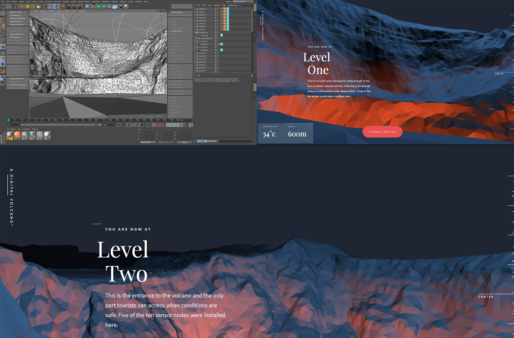Add a Light bulb object icon
The height and width of the screenshot is (338, 514).
click(x=126, y=6)
